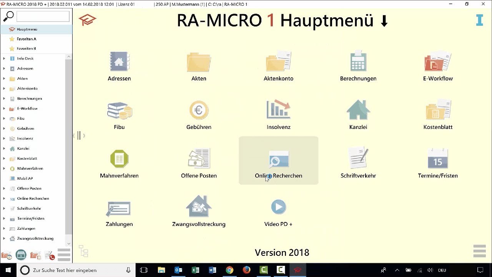This screenshot has width=492, height=277.
Task: Open the Gebühren euro coin icon
Action: pos(199,110)
